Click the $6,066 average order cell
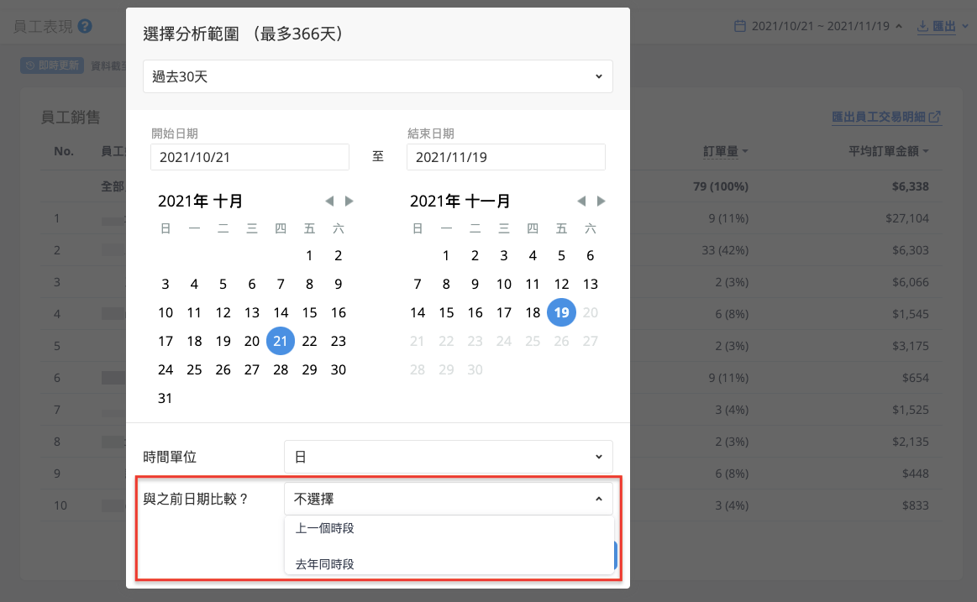This screenshot has height=602, width=977. coord(911,283)
